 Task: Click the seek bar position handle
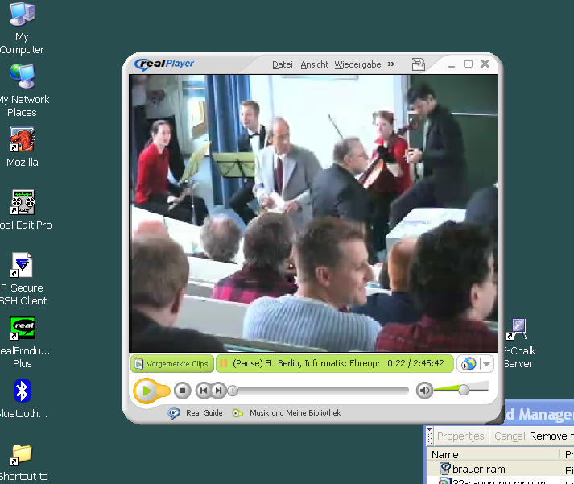tap(233, 391)
